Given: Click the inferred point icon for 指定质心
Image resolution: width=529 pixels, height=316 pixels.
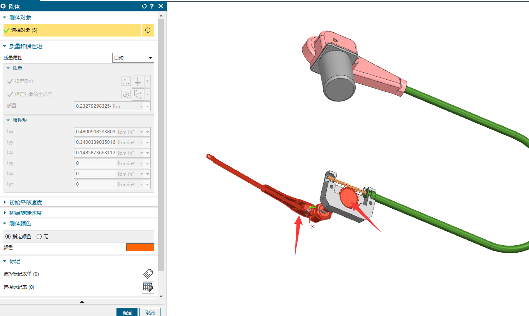Looking at the screenshot, I should (138, 81).
